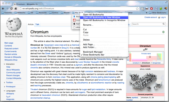Open the Other Bookmarks folder

pyautogui.click(x=158, y=13)
